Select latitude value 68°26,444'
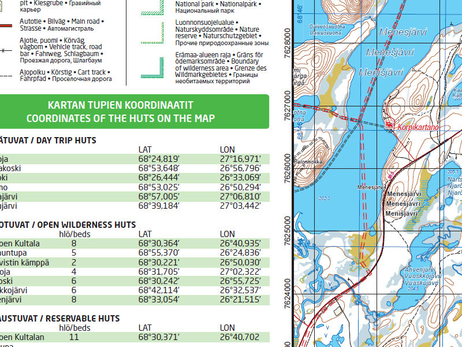462x347 pixels. [x=159, y=178]
